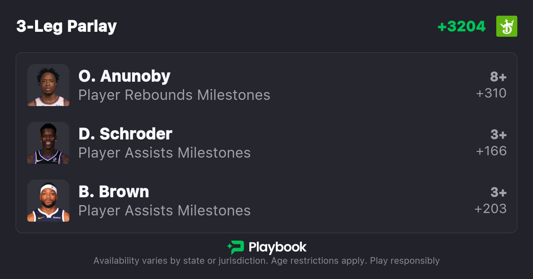
Task: Click Brown's +203 odds value
Action: pos(490,209)
